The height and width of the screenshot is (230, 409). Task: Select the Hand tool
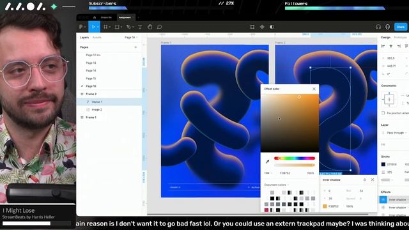click(x=150, y=27)
